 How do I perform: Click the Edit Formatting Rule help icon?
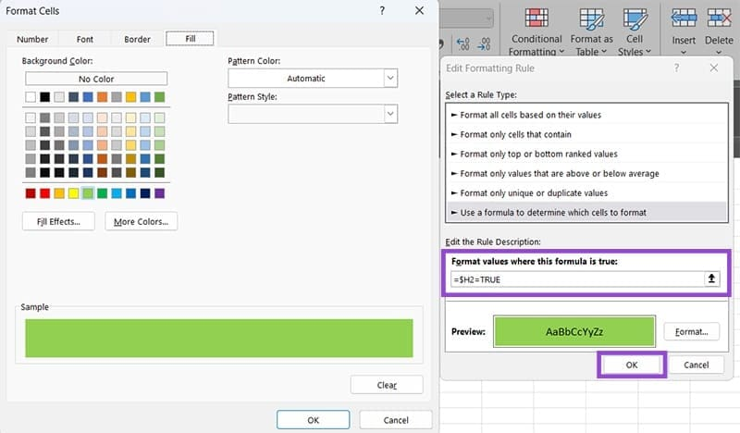676,68
